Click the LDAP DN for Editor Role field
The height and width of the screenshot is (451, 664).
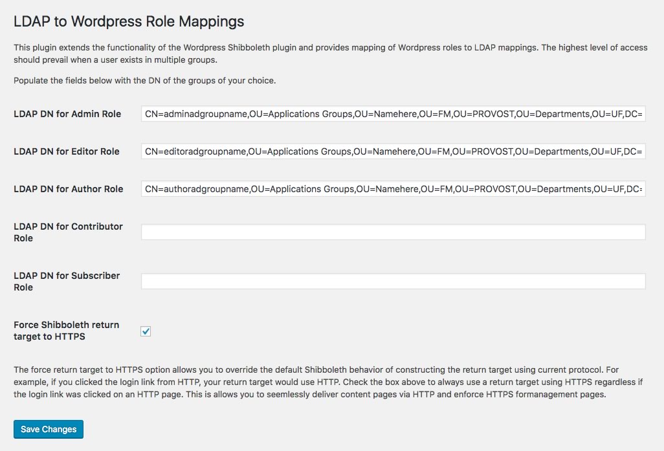(x=393, y=151)
